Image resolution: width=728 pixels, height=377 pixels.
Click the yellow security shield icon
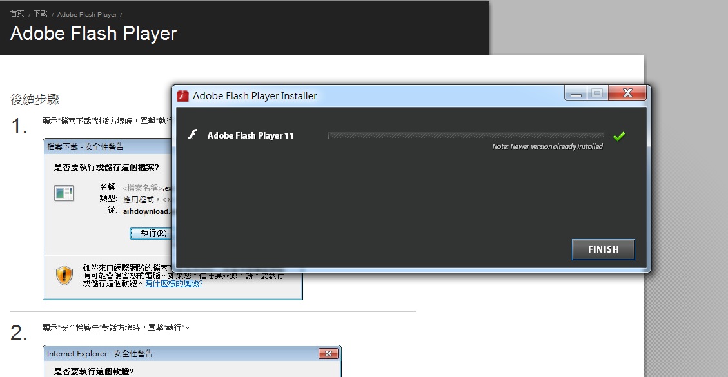point(64,275)
